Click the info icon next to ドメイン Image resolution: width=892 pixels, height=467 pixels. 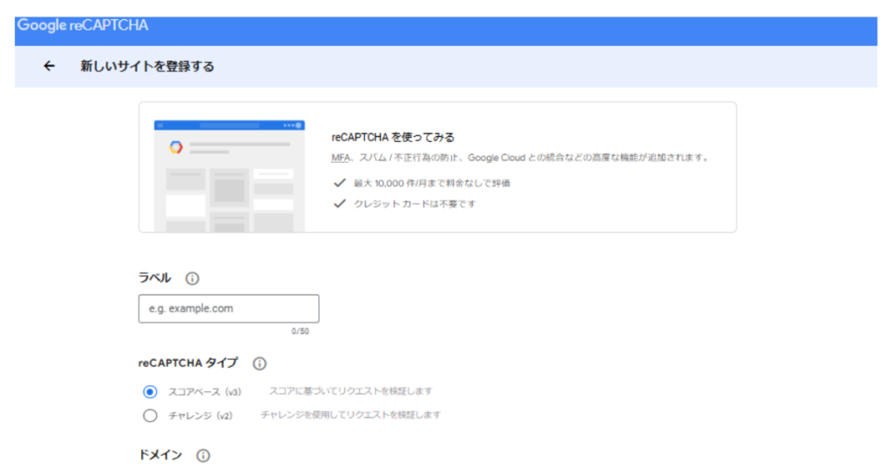click(203, 456)
